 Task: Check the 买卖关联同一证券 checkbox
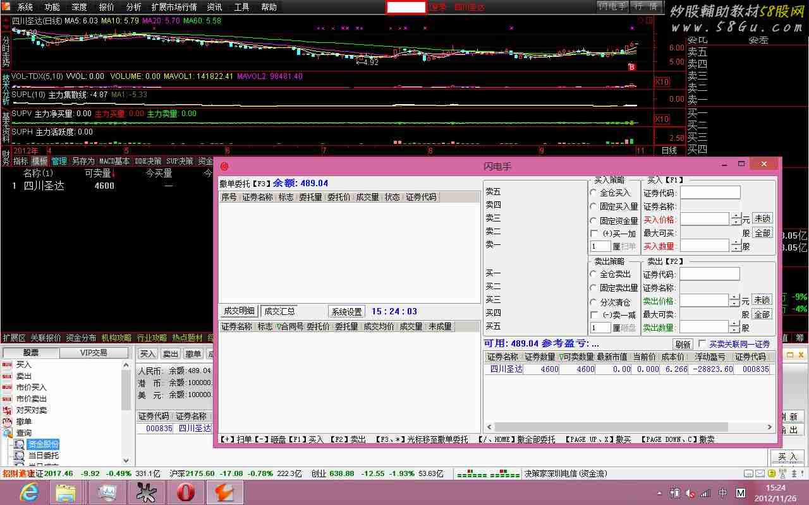click(702, 344)
